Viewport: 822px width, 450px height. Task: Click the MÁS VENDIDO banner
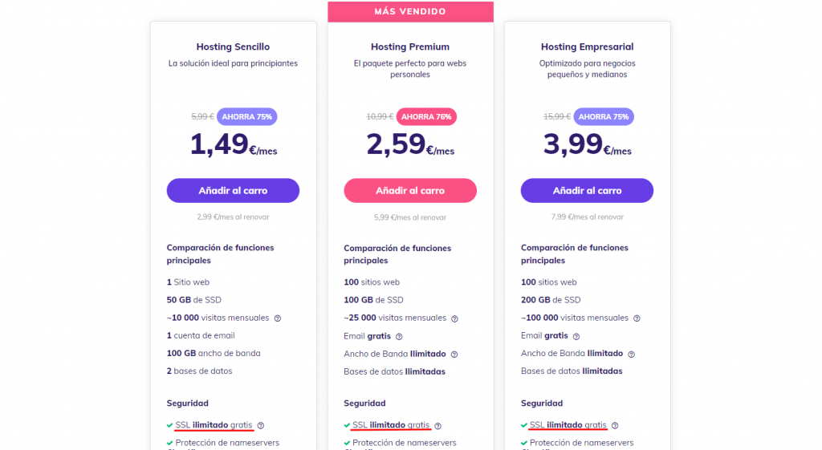[410, 12]
